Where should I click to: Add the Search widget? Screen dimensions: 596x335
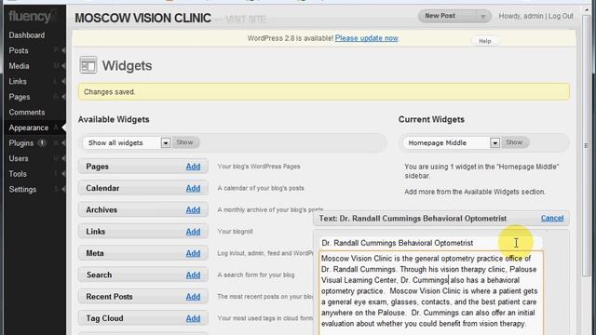tap(193, 275)
